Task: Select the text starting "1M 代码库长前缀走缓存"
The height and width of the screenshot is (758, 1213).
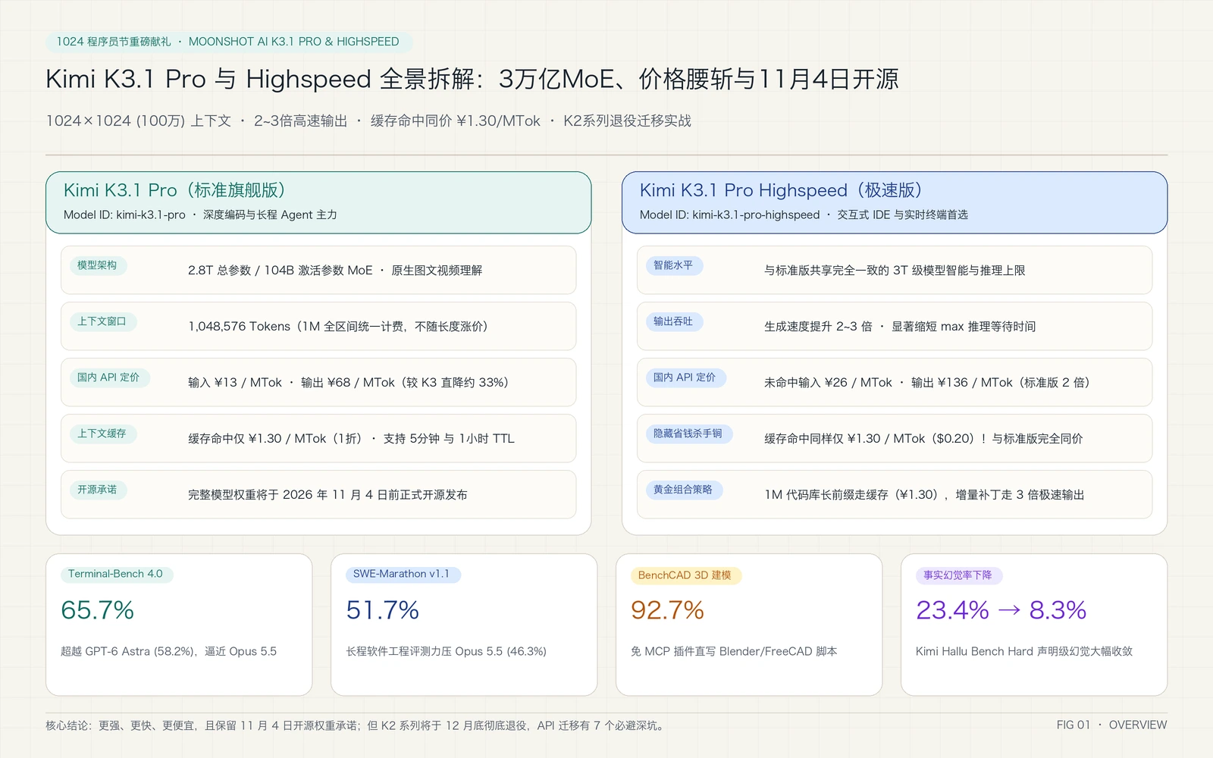Action: 924,495
